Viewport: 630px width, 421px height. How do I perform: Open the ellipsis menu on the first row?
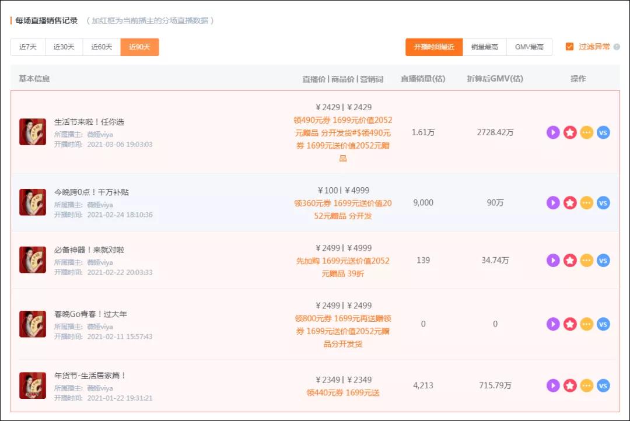click(x=586, y=132)
